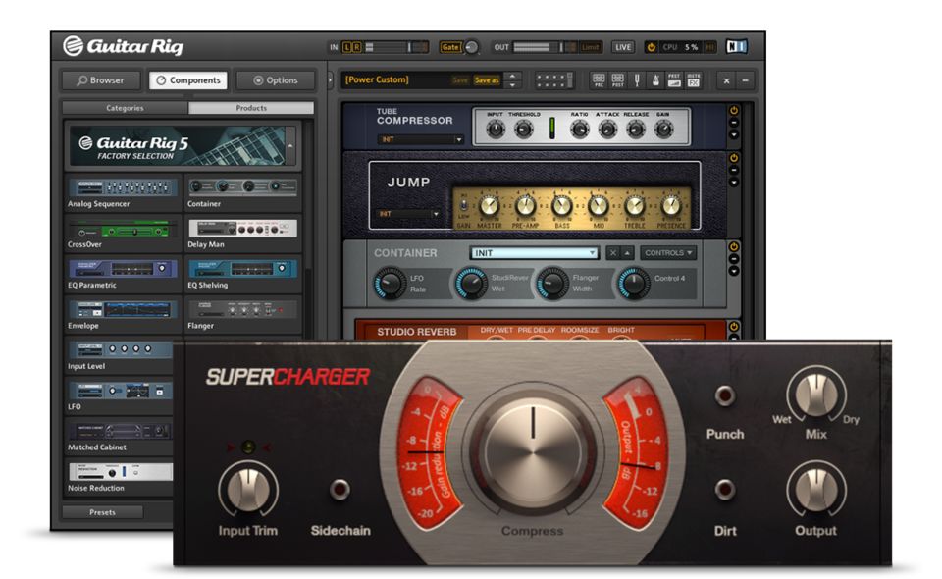942x579 pixels.
Task: Show the Tapedeck POST module
Action: (617, 80)
